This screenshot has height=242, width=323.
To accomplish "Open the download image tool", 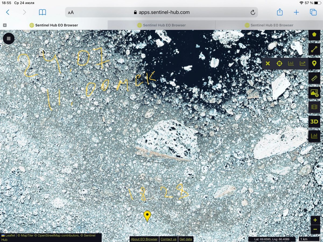I will (314, 93).
